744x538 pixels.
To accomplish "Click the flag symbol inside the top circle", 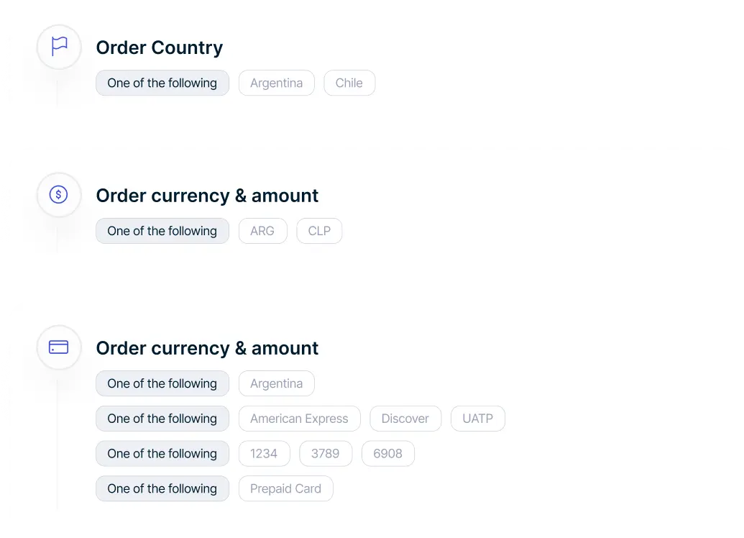I will 58,47.
